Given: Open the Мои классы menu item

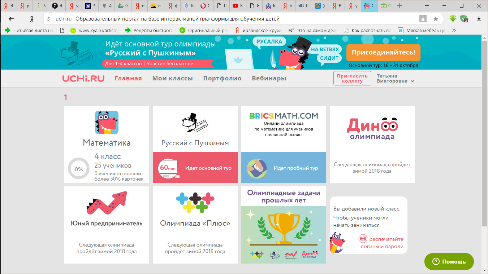Looking at the screenshot, I should click(172, 78).
